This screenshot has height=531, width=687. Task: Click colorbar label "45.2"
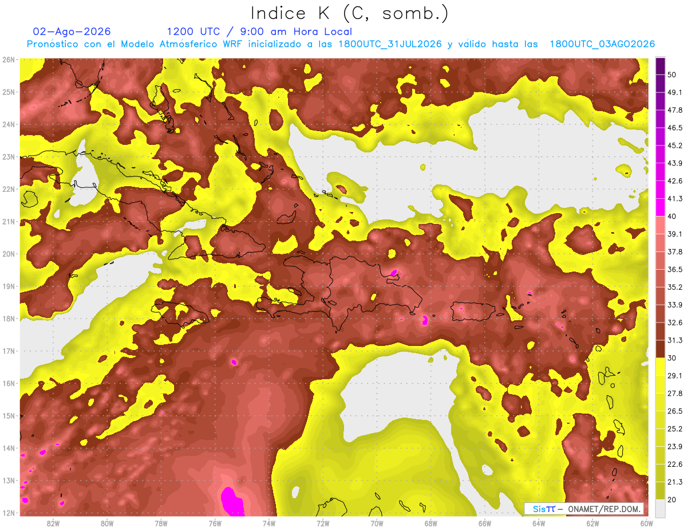pyautogui.click(x=674, y=145)
